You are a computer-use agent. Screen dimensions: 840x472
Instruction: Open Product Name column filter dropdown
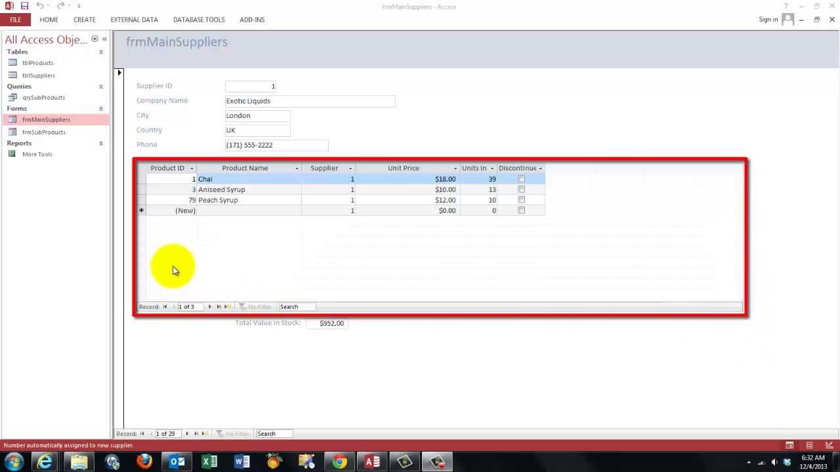click(297, 168)
